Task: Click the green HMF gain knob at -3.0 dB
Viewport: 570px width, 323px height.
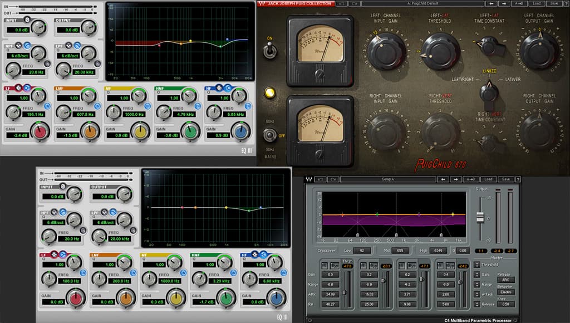Action: (190, 131)
